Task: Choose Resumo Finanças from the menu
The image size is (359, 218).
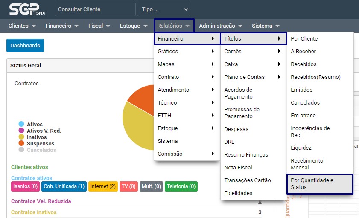Action: click(x=246, y=155)
